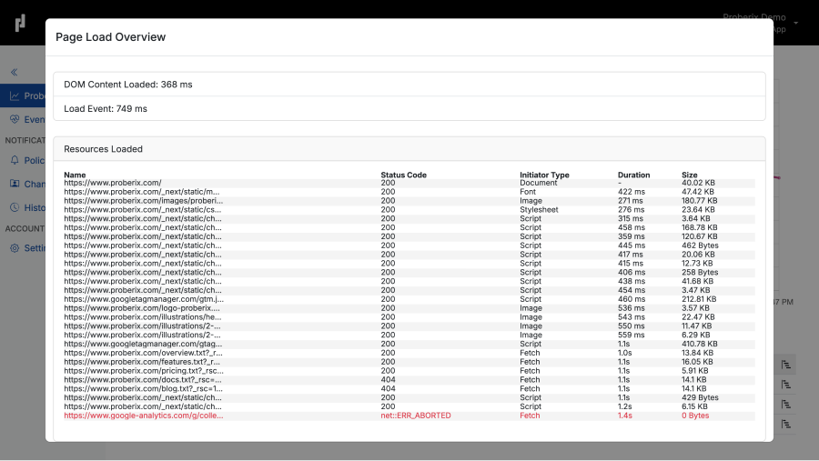Image resolution: width=819 pixels, height=461 pixels.
Task: Click the Document initiator type cell
Action: tap(539, 183)
